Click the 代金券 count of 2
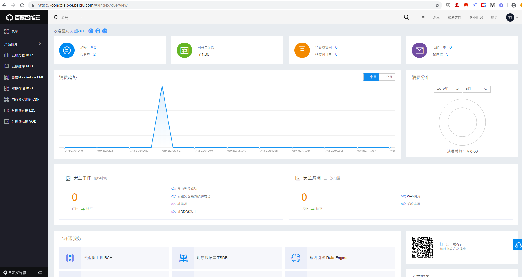 tap(94, 54)
